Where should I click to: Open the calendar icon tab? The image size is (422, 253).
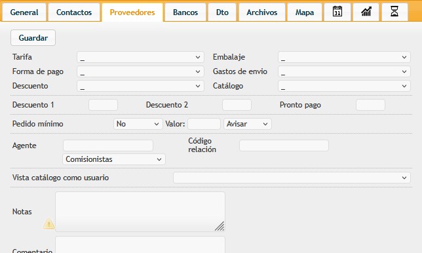[x=337, y=12]
